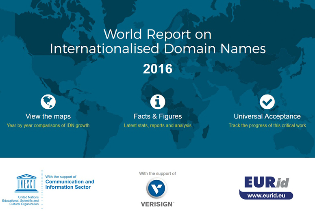Click the World Report on Internationalised Domain Names title

158,41
